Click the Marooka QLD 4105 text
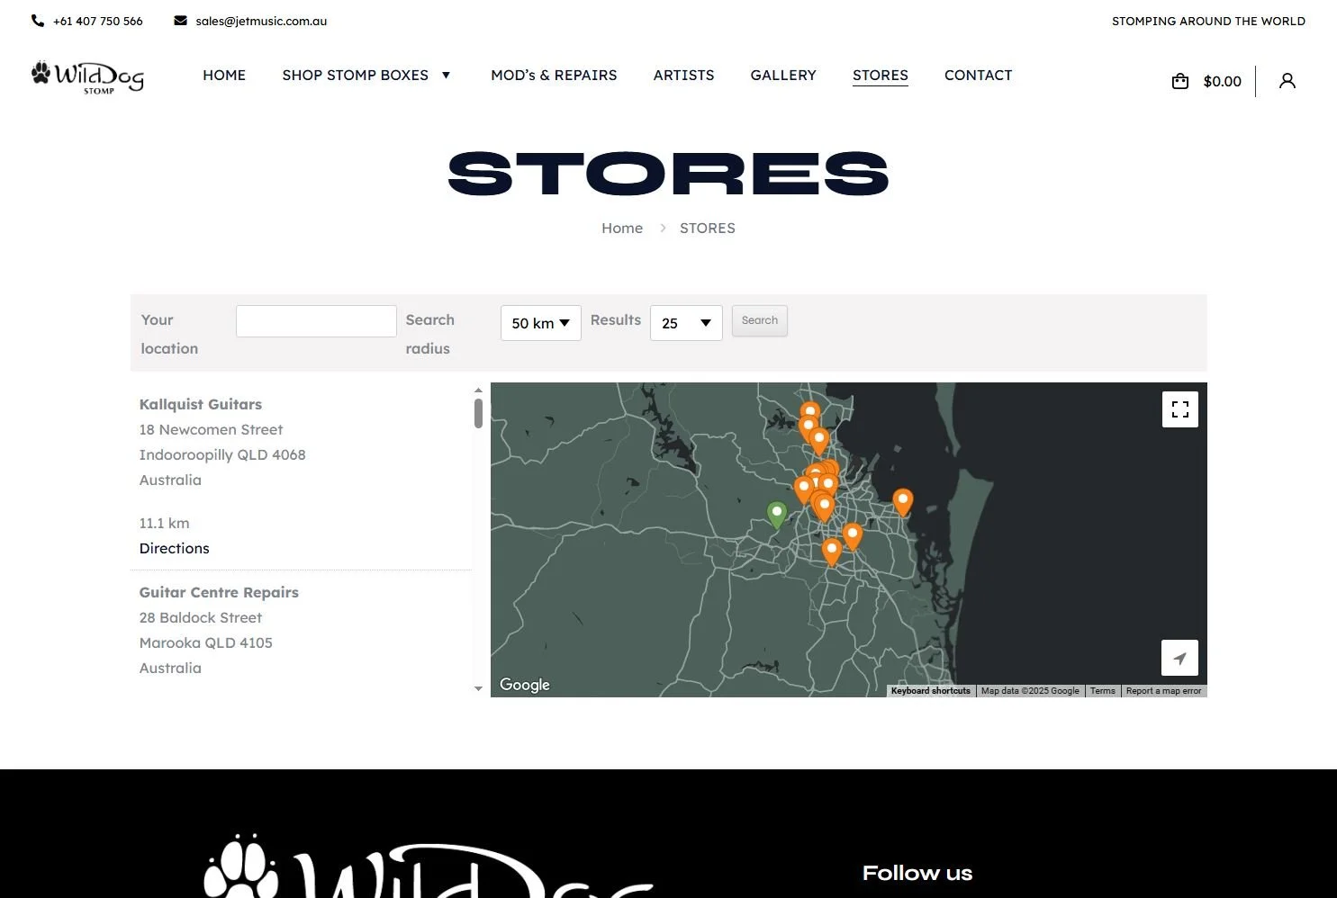 click(x=205, y=642)
